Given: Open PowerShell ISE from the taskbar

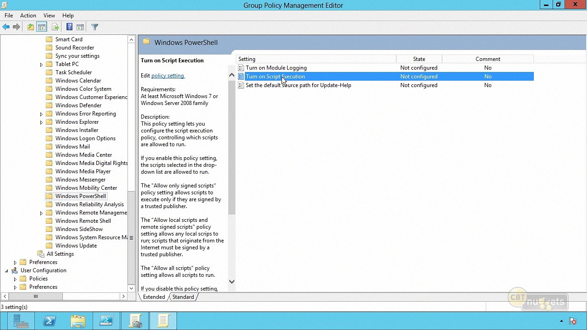Looking at the screenshot, I should 106,321.
